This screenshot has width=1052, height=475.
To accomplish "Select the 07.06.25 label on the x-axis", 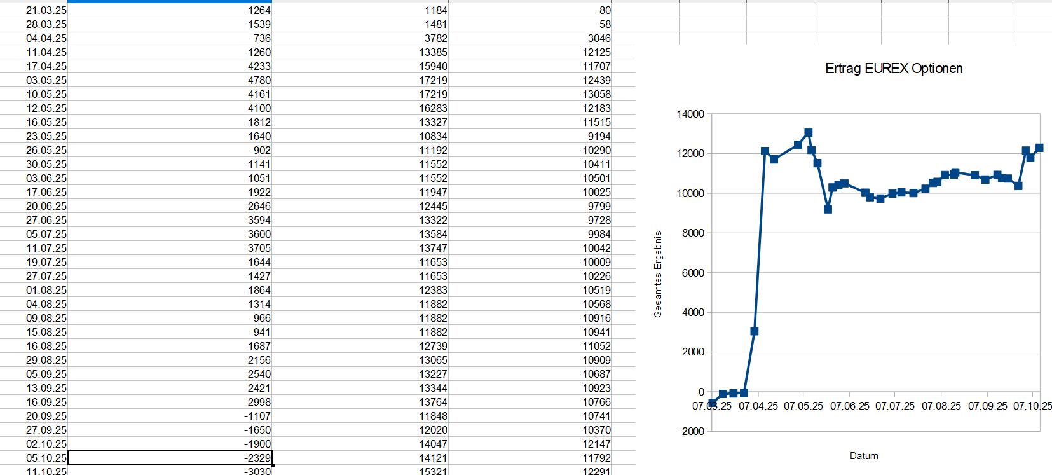I will (849, 406).
